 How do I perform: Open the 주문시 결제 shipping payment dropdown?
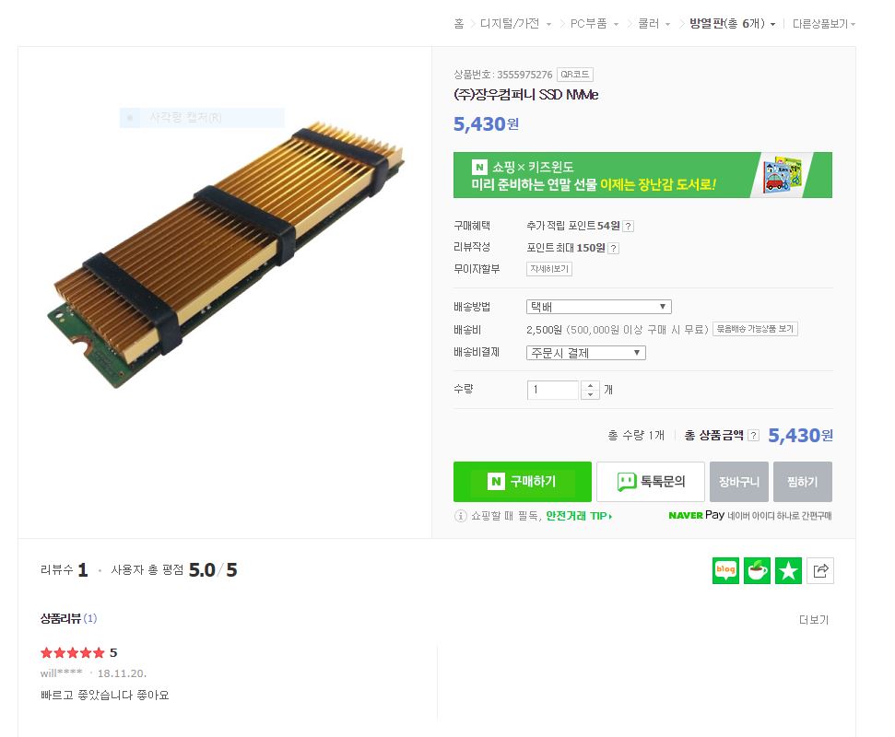pos(585,353)
